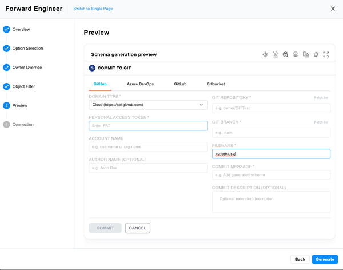Go to the Owner Override step label
This screenshot has height=270, width=343.
pos(27,67)
